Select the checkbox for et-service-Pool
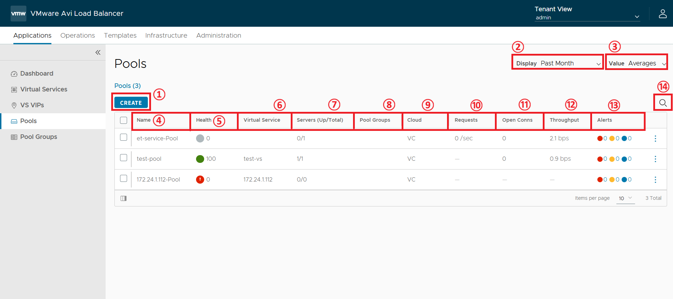 124,137
